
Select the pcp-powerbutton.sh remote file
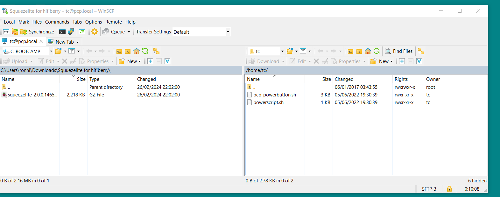pos(274,95)
